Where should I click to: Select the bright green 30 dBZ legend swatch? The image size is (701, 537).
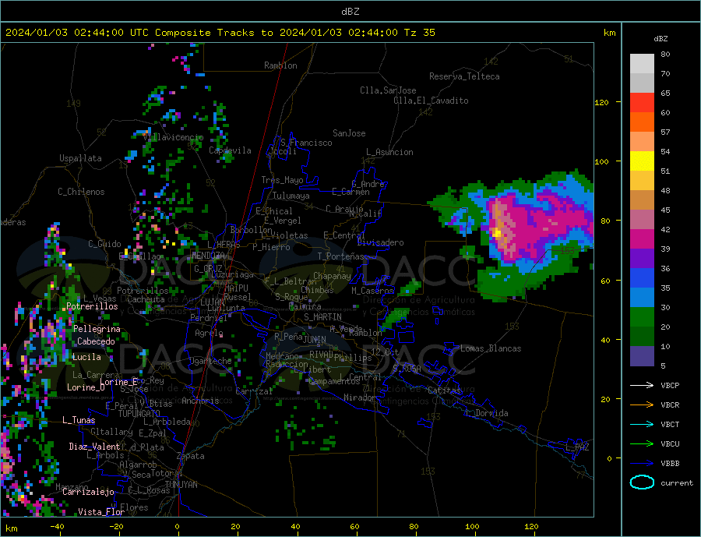tap(642, 317)
